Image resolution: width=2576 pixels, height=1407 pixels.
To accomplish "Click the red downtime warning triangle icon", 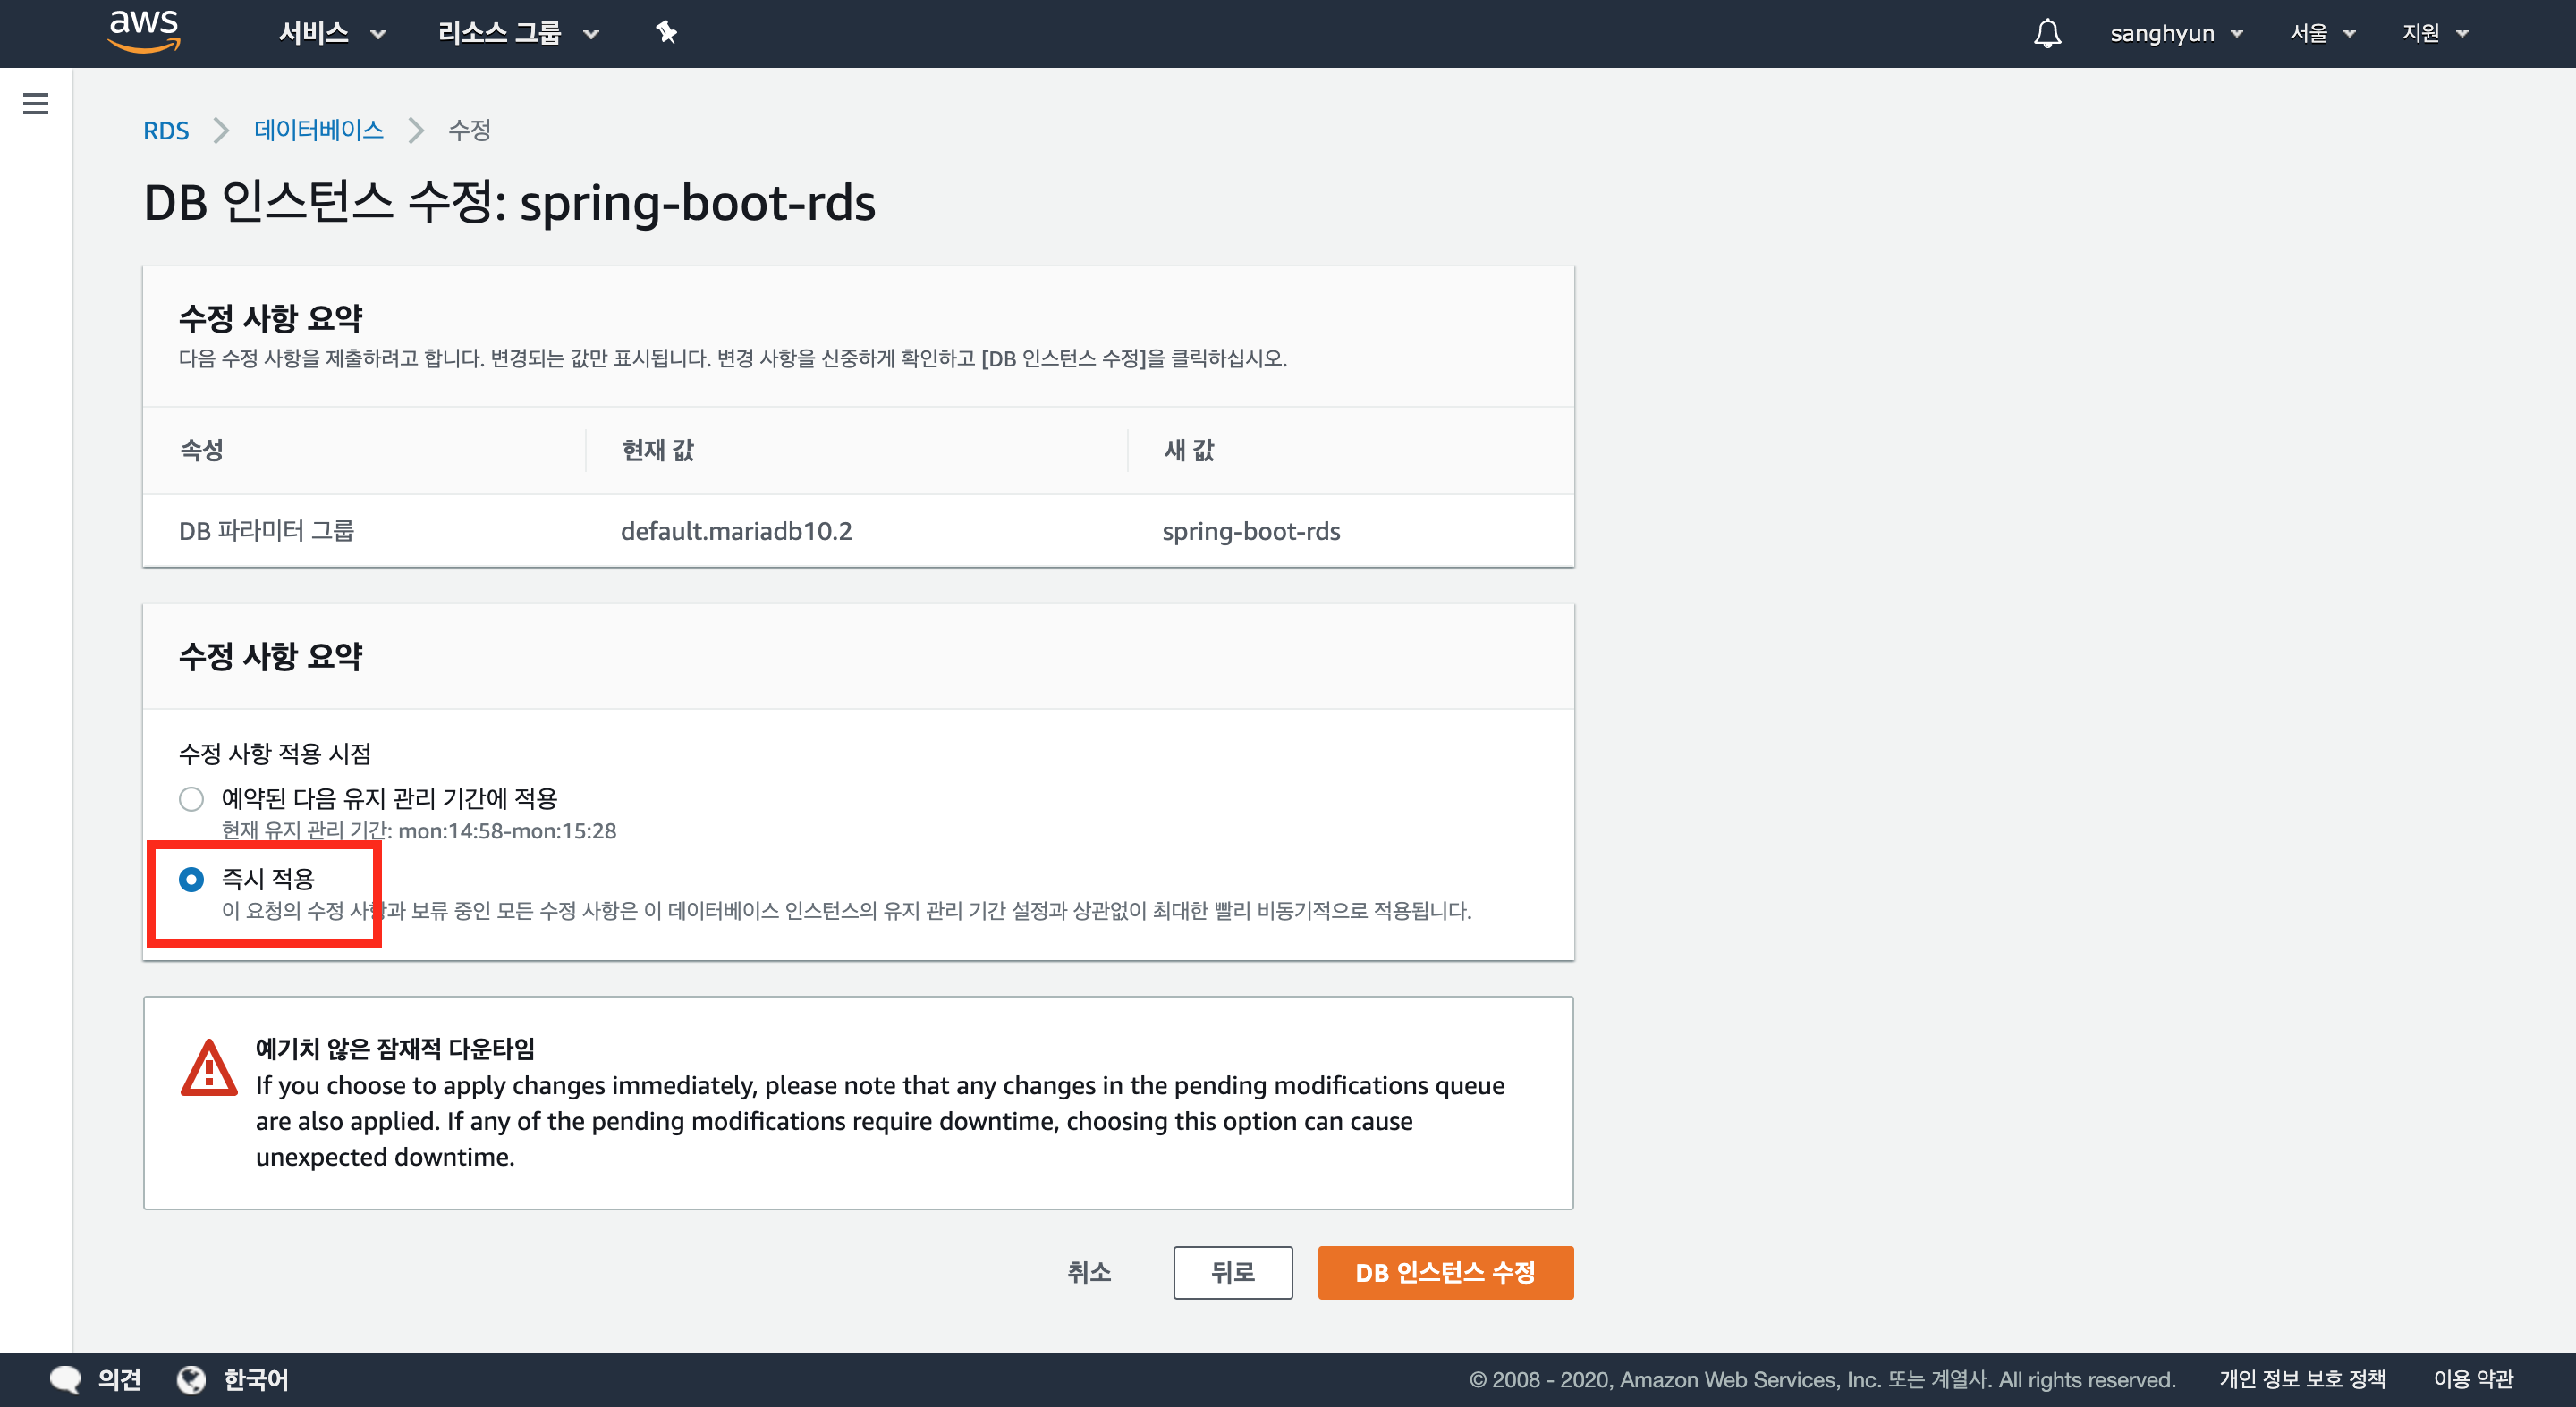I will coord(209,1069).
